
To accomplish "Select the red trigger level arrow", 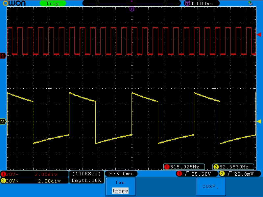I will [x=259, y=34].
